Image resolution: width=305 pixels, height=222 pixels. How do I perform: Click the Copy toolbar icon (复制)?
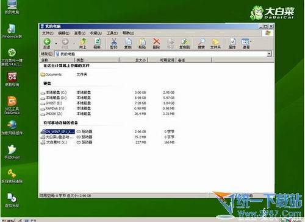tap(128, 43)
